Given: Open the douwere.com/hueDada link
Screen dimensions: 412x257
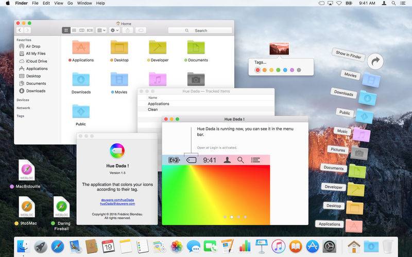Looking at the screenshot, I should point(117,200).
